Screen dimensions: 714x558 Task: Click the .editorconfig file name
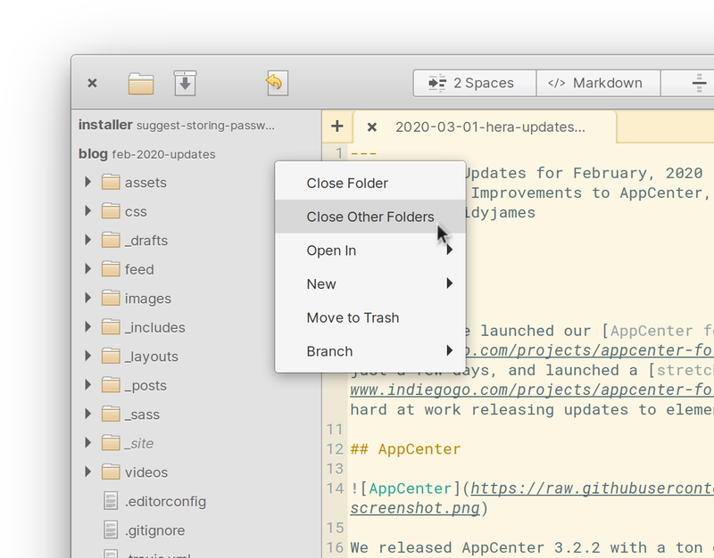pos(165,502)
